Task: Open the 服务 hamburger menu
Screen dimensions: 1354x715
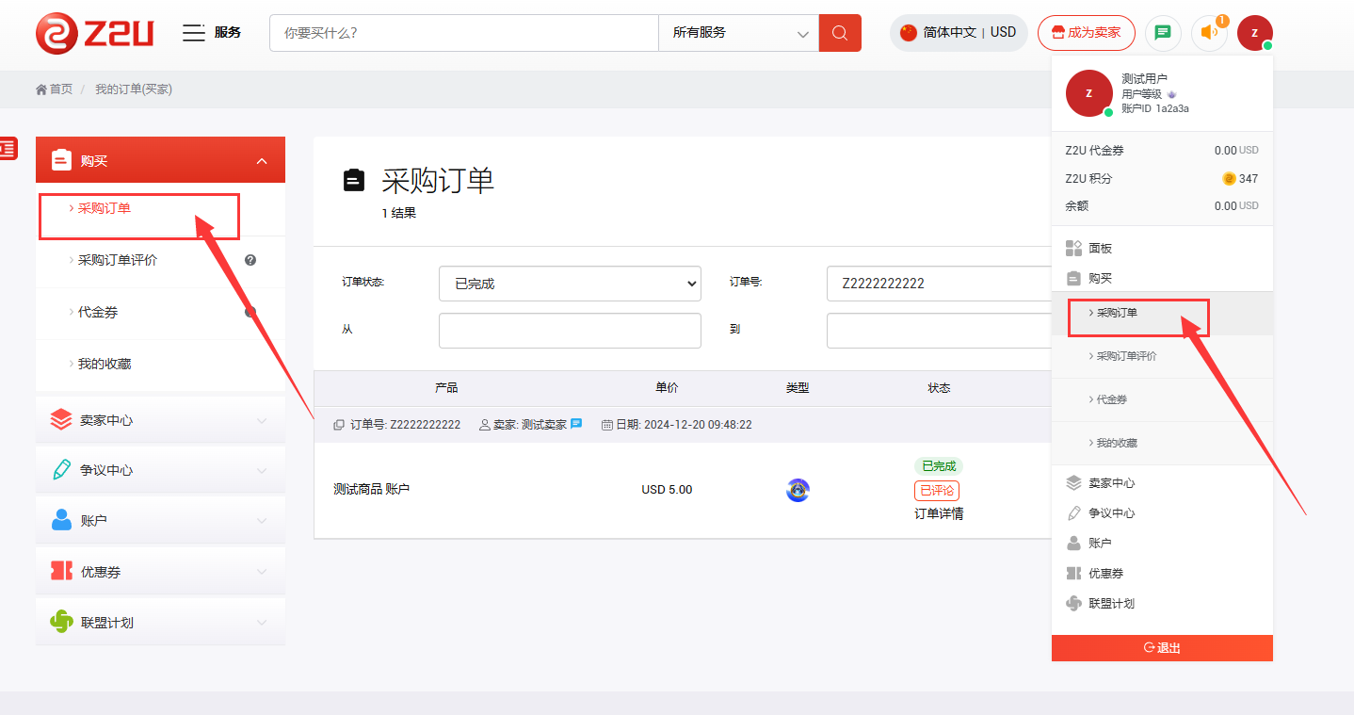Action: 194,33
